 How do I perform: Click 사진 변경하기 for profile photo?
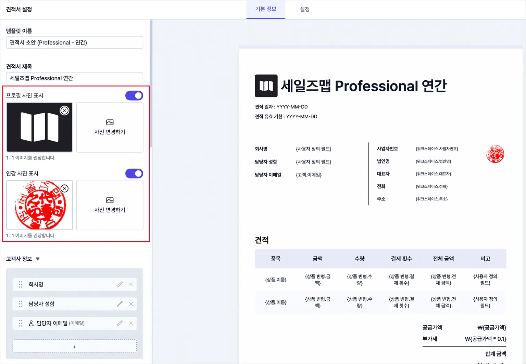(110, 127)
